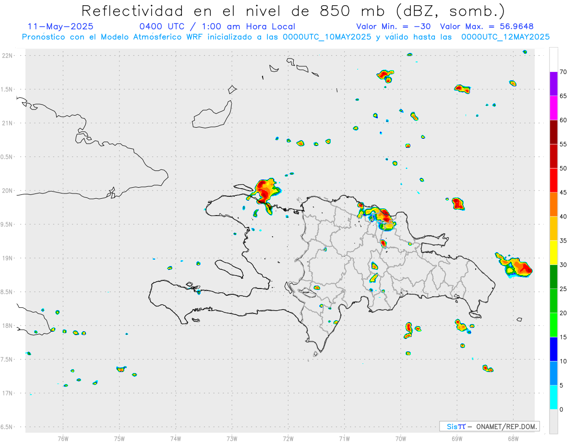576x445 pixels.
Task: Click the '75W' longitude label
Action: (x=120, y=439)
